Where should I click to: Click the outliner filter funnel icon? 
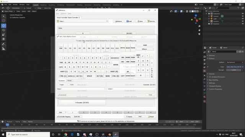click(238, 8)
